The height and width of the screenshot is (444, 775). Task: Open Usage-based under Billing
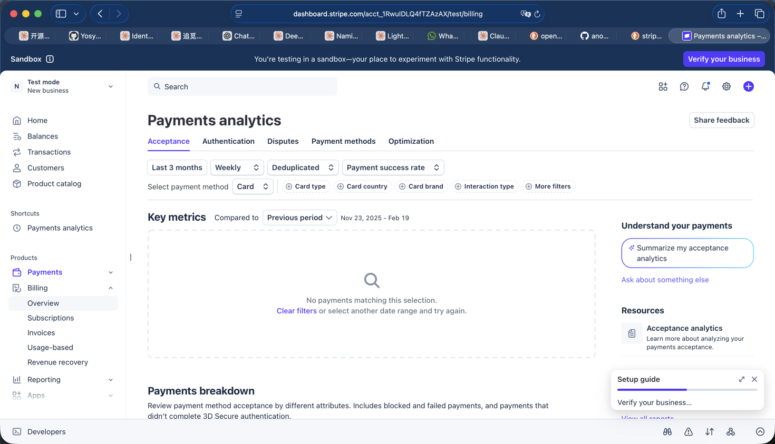50,348
